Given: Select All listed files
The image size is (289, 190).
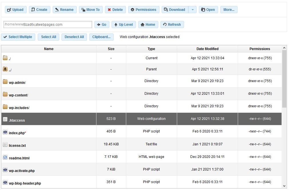Looking at the screenshot, I should tap(48, 37).
